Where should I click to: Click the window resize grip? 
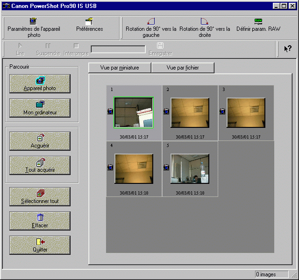click(x=294, y=275)
